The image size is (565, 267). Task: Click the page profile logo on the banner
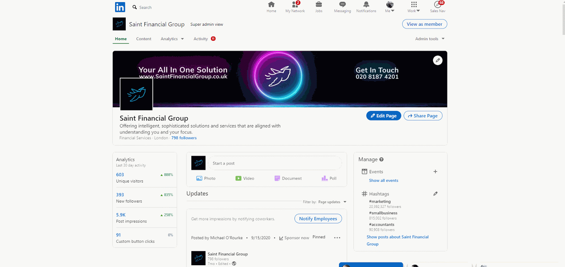(136, 94)
